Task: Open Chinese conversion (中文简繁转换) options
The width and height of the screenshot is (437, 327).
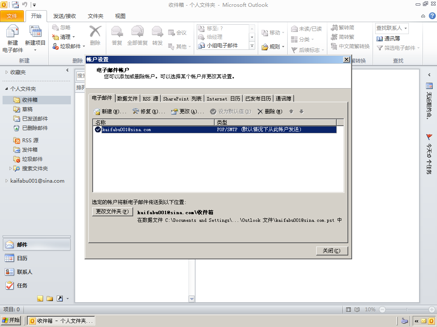Action: click(x=350, y=46)
